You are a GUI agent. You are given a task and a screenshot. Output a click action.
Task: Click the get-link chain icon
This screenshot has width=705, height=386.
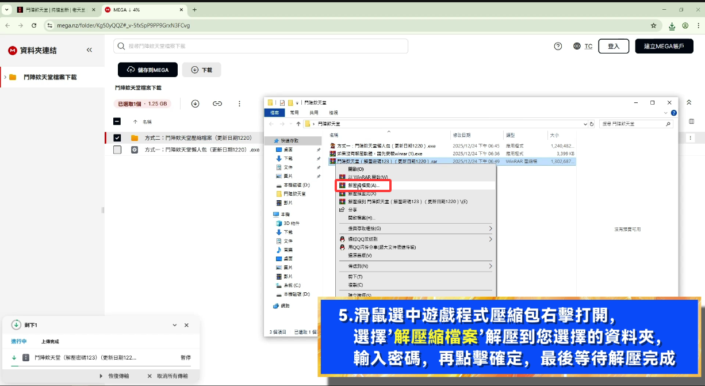coord(217,104)
